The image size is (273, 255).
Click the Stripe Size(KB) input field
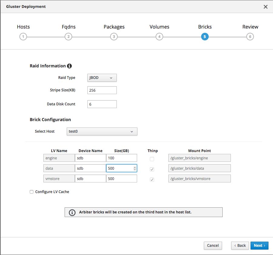[102, 90]
